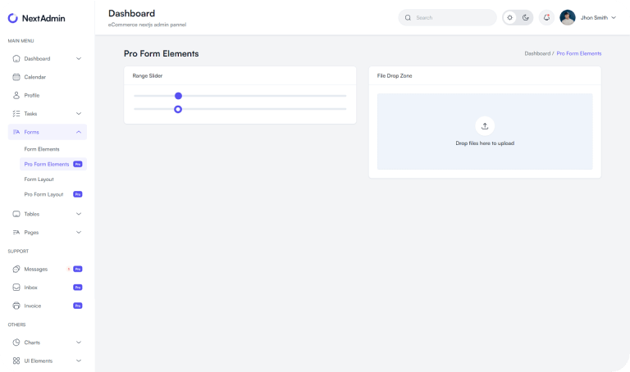Click the Invoice printer icon

point(16,306)
